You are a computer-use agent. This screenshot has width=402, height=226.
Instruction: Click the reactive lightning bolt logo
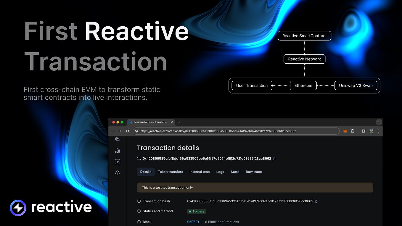tap(18, 208)
